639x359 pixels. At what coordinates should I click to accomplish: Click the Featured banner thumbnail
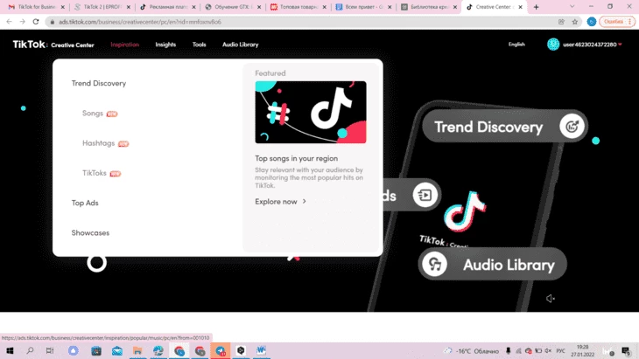coord(311,112)
